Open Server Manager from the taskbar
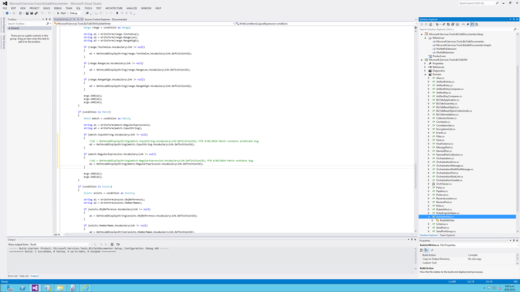The width and height of the screenshot is (520, 292). tap(10, 288)
